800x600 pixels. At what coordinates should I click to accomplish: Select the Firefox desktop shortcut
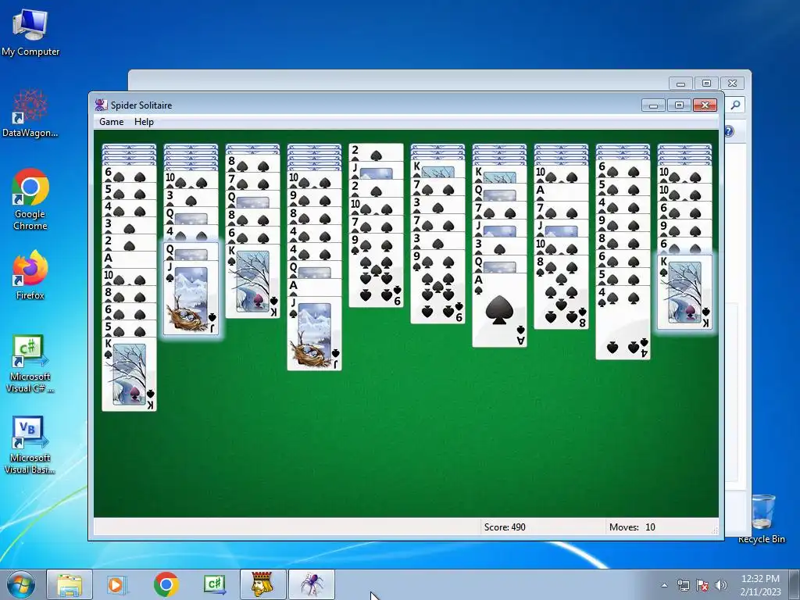tap(30, 274)
